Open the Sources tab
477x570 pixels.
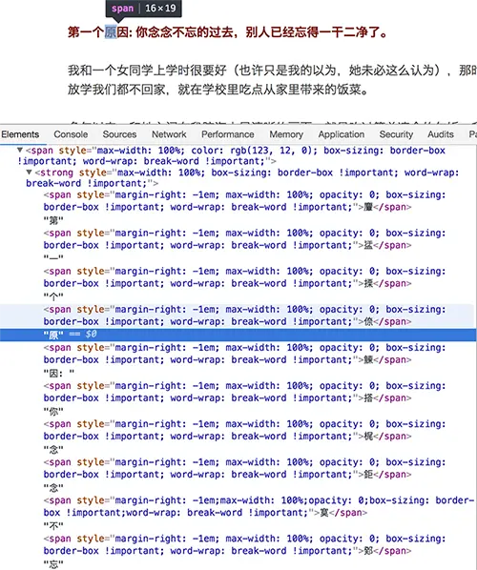coord(119,134)
